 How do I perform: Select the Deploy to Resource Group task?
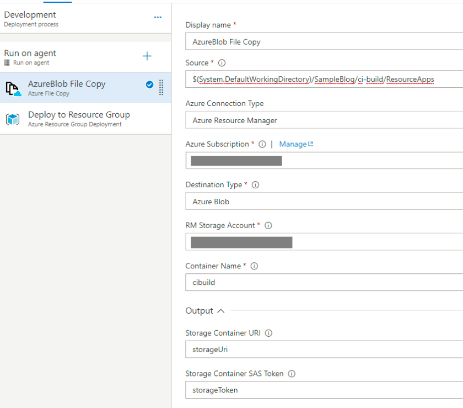point(79,118)
